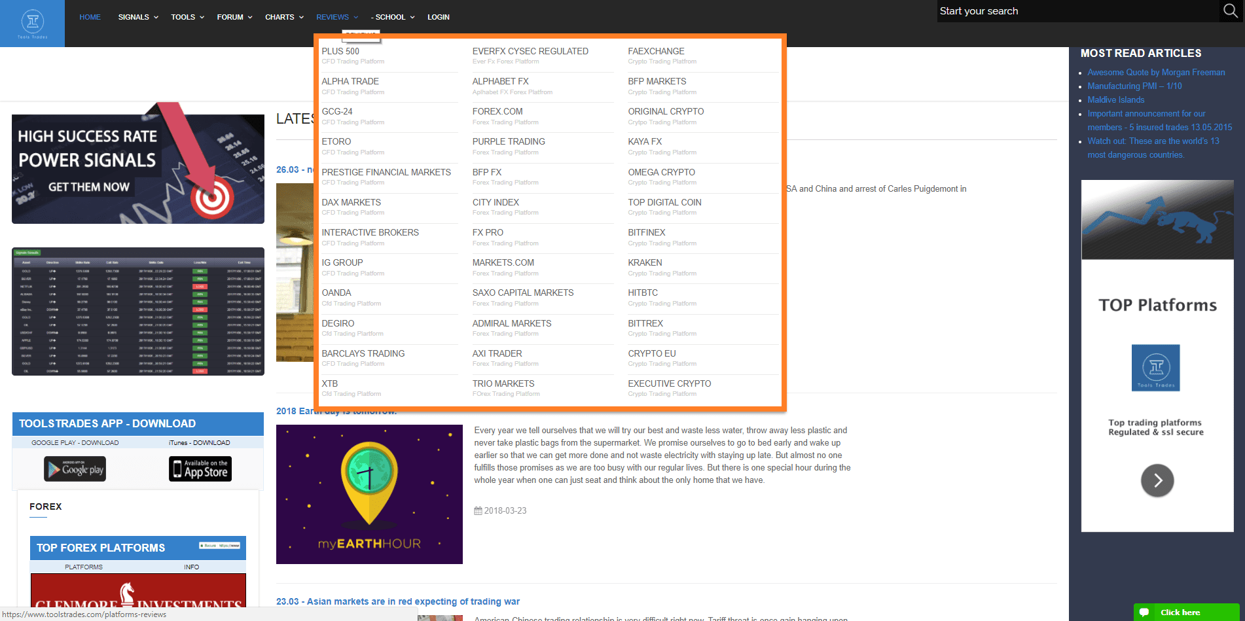This screenshot has height=621, width=1245.
Task: Open OMEGA CRYPTO review
Action: [661, 172]
